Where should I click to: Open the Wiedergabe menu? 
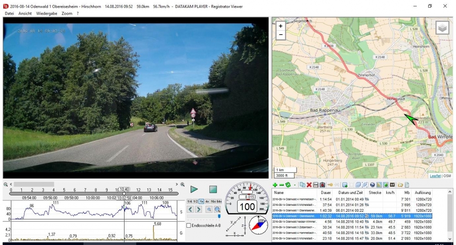click(x=47, y=14)
